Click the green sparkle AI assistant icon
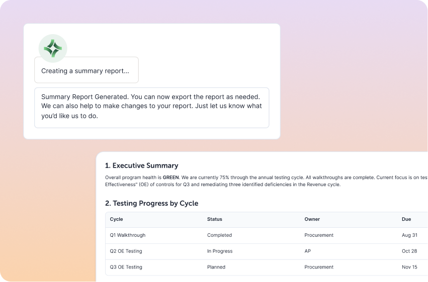428x282 pixels. (x=53, y=49)
